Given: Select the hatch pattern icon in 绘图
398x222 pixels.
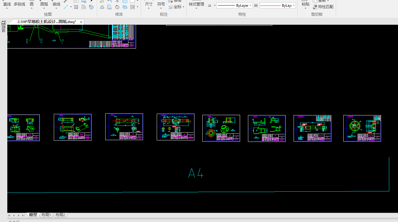Looking at the screenshot, I should click(76, 7).
